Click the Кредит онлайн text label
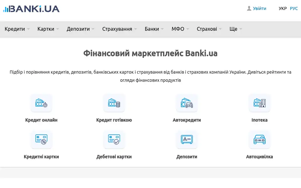The width and height of the screenshot is (301, 188). [41, 120]
